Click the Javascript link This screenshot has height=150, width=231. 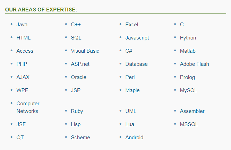[x=137, y=38]
